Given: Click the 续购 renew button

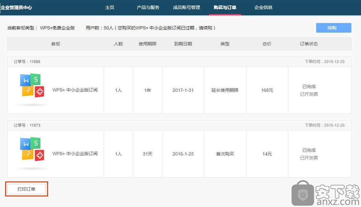Looking at the screenshot, I should 333,28.
